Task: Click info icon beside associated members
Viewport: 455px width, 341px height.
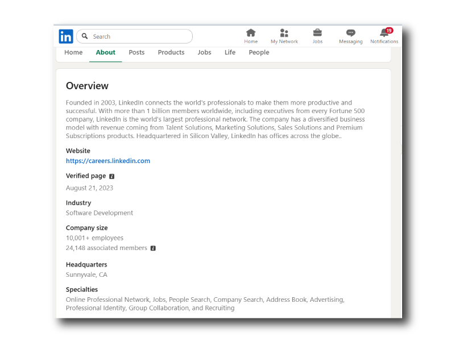Action: 153,248
